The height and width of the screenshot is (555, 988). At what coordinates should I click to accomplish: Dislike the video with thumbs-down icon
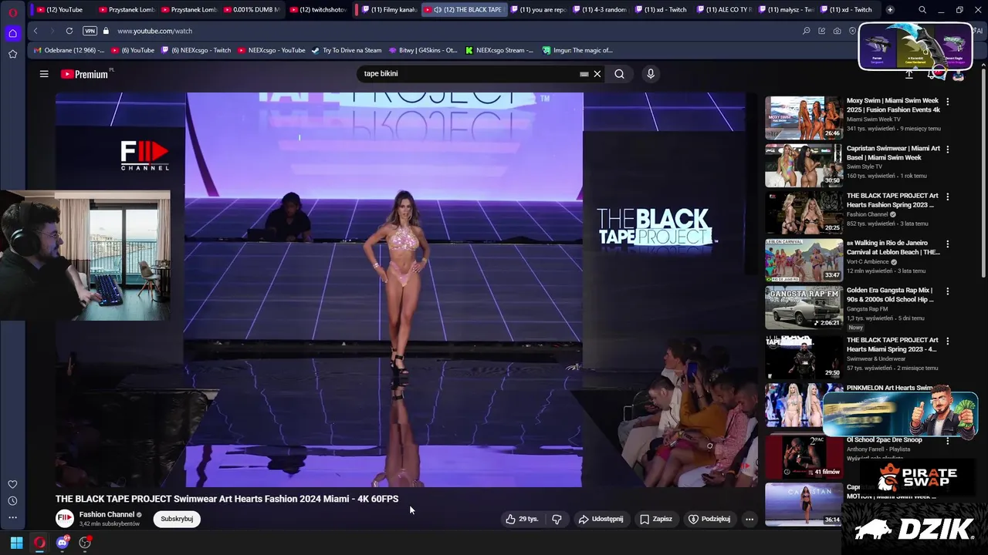(x=557, y=519)
